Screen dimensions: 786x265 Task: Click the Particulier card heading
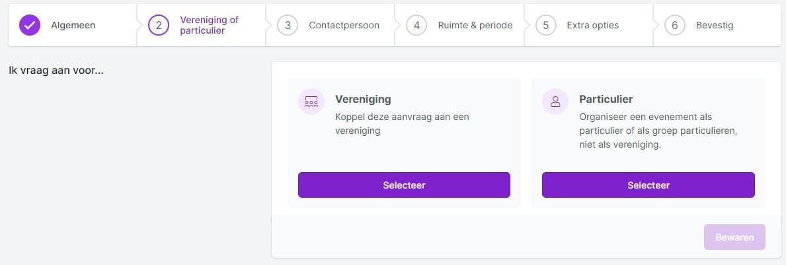pos(606,99)
